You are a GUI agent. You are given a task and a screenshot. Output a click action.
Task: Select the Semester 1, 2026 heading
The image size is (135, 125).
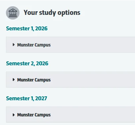27,29
